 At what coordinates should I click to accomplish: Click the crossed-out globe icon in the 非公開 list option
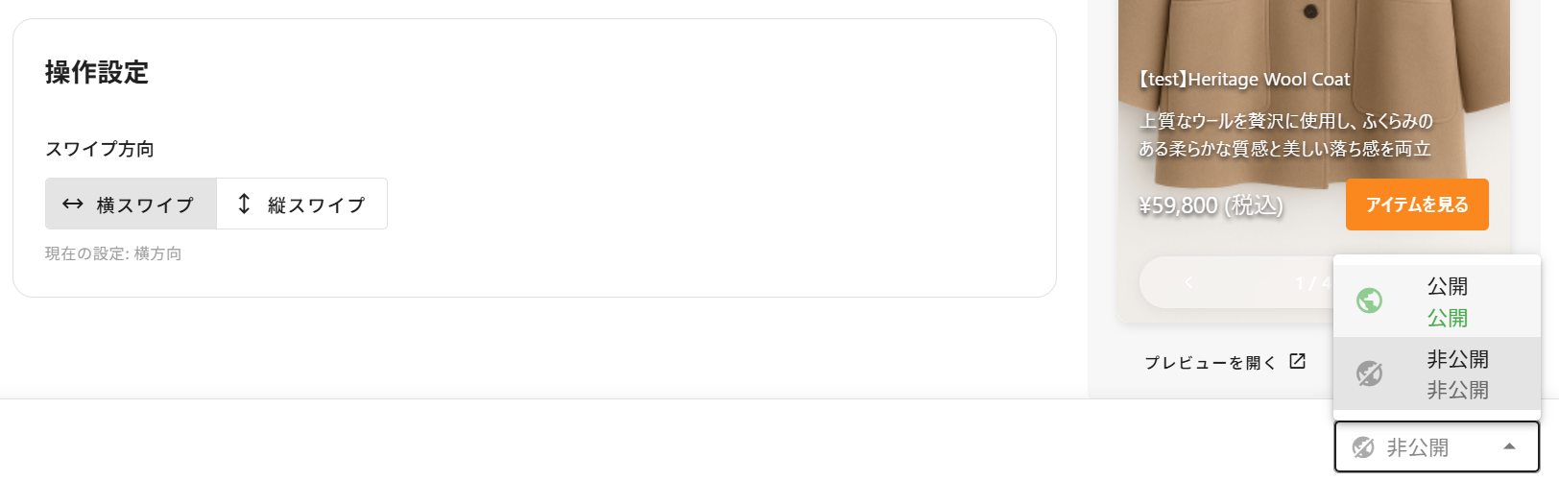tap(1369, 373)
